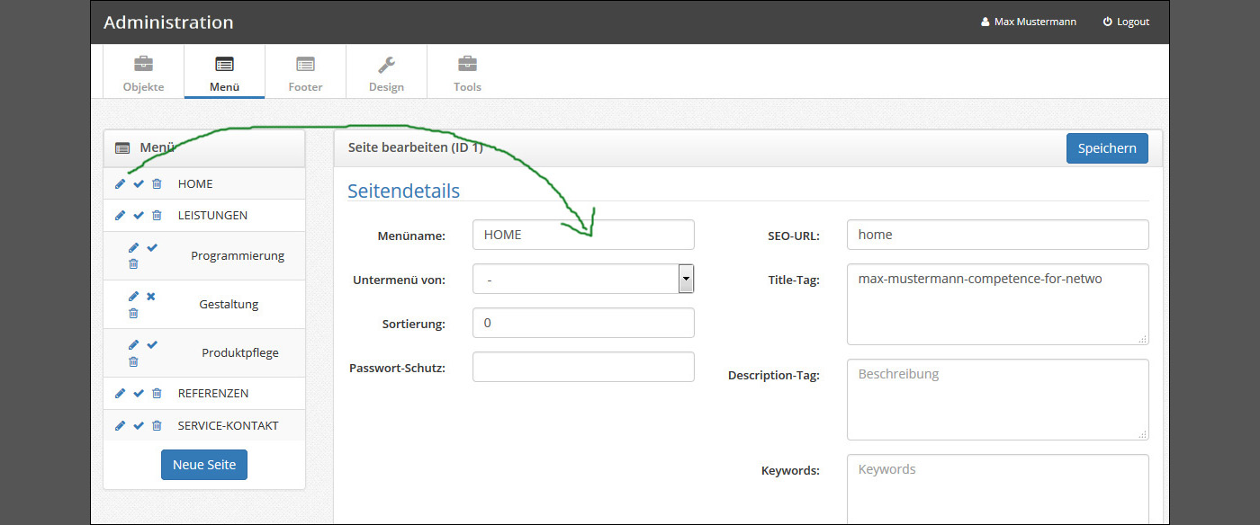The image size is (1260, 525).
Task: Delete the LEISTUNGEN page via trash icon
Action: pyautogui.click(x=157, y=216)
